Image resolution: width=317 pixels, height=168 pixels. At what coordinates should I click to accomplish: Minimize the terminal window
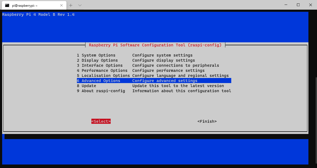(x=286, y=5)
